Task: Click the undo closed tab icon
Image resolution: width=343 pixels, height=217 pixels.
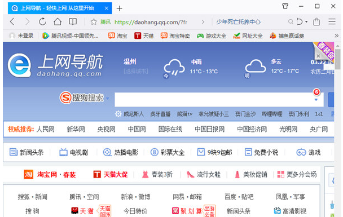Action: click(300, 21)
